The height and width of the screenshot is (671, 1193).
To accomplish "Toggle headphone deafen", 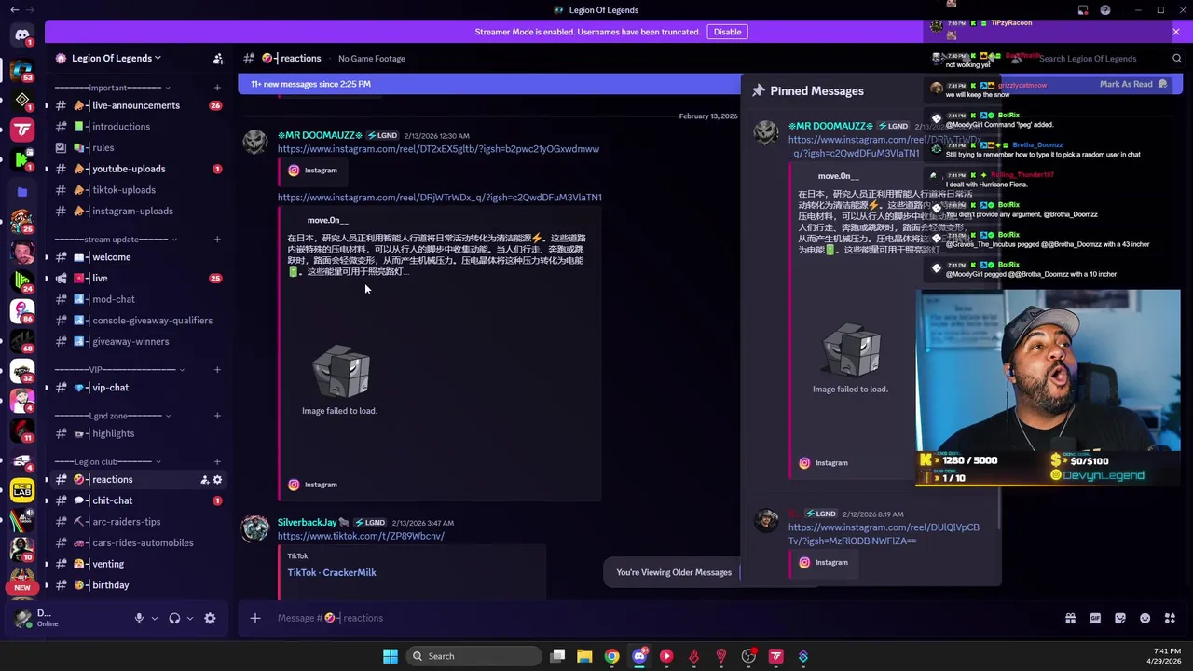I will point(174,618).
